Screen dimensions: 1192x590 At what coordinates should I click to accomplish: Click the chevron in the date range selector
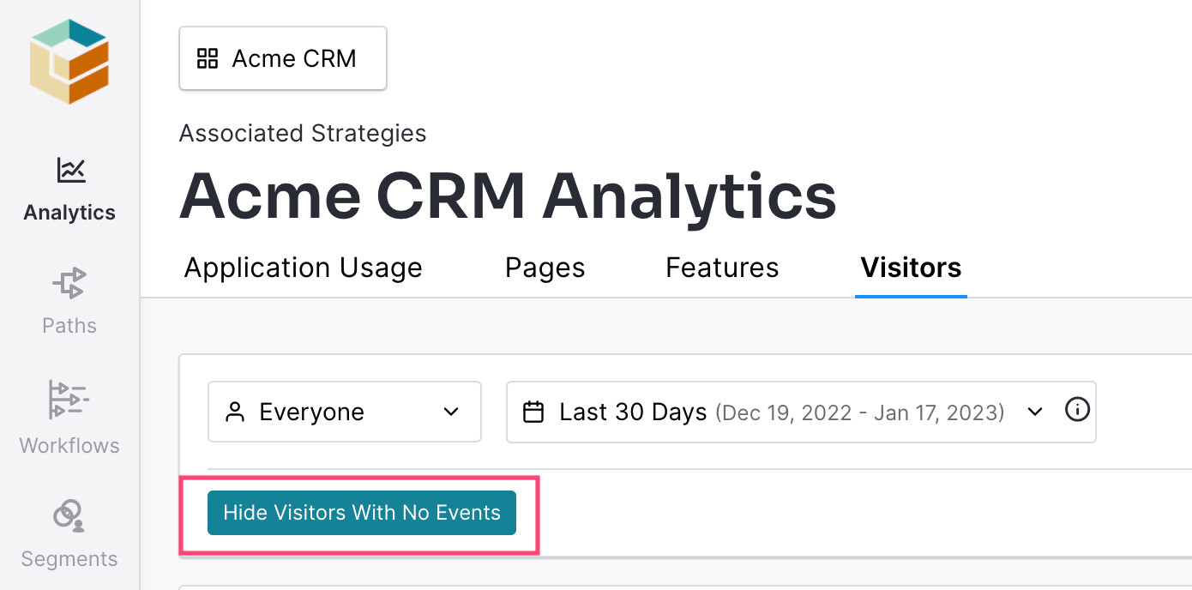1035,412
